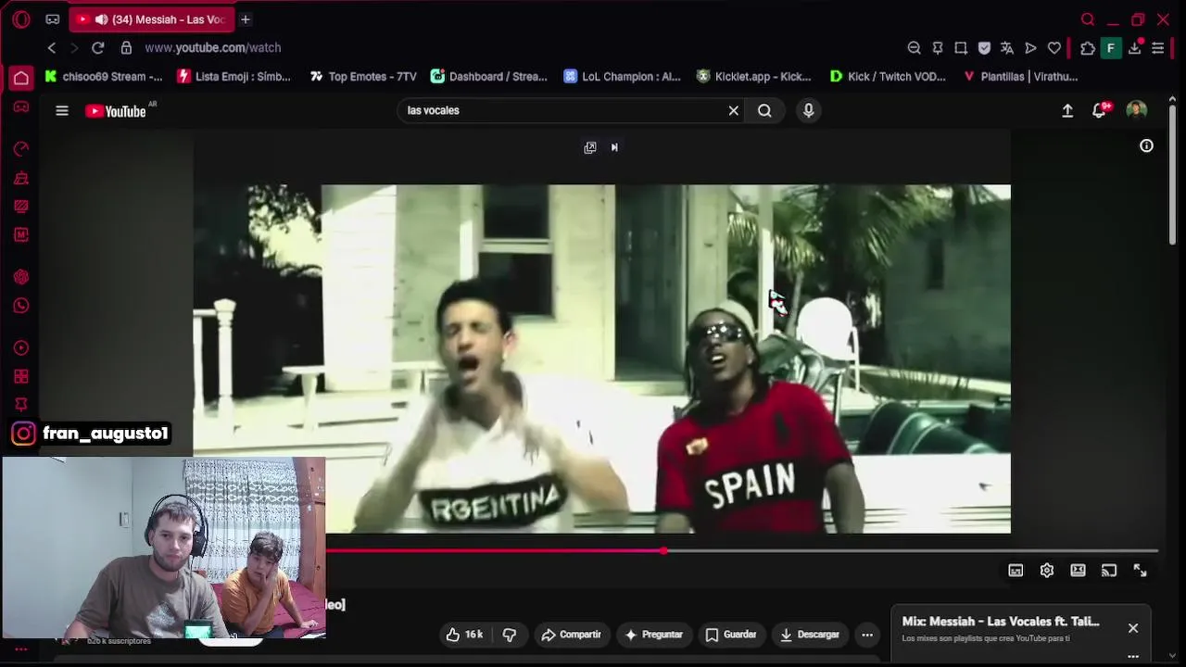Open the Top Emotes - 7TV bookmark
1186x667 pixels.
coord(364,77)
